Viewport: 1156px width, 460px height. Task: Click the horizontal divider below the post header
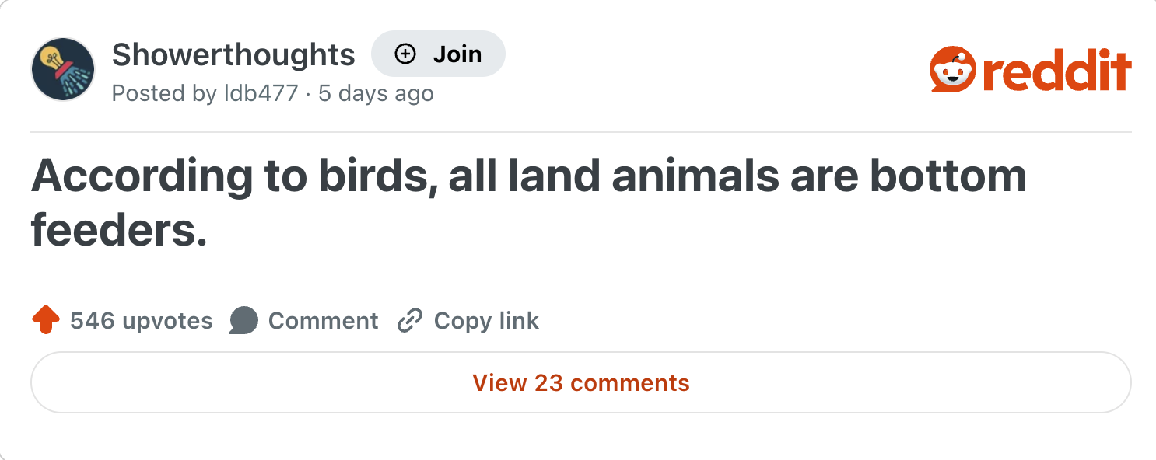580,132
